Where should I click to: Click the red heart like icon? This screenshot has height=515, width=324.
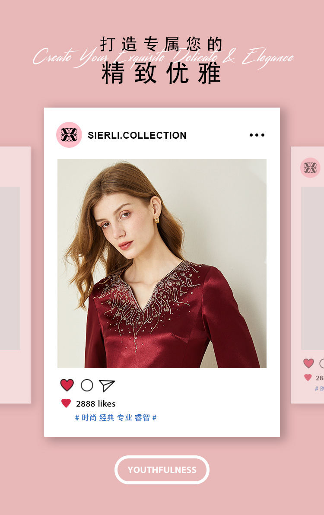coord(67,385)
